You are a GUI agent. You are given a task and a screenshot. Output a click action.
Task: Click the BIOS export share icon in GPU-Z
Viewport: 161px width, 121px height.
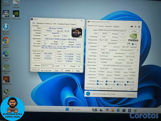coord(129,44)
